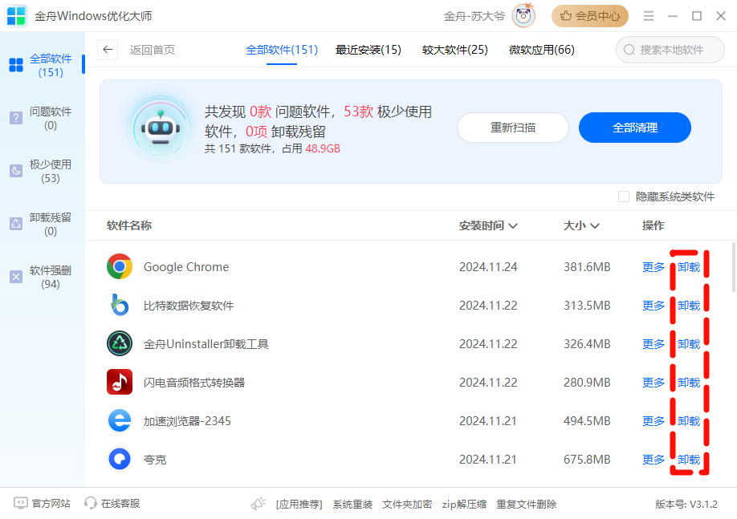Switch to the top 全部软件(151) tab

pos(282,50)
